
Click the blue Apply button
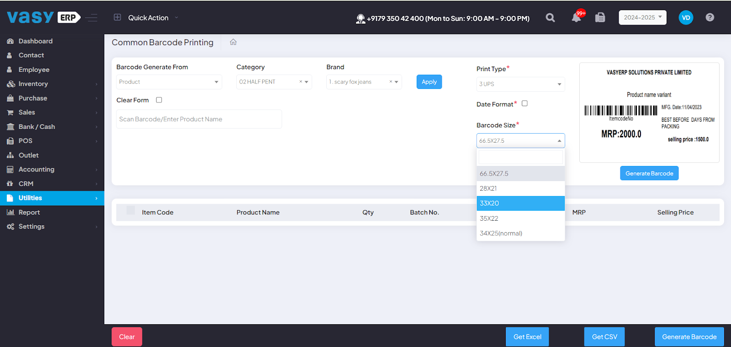point(429,82)
